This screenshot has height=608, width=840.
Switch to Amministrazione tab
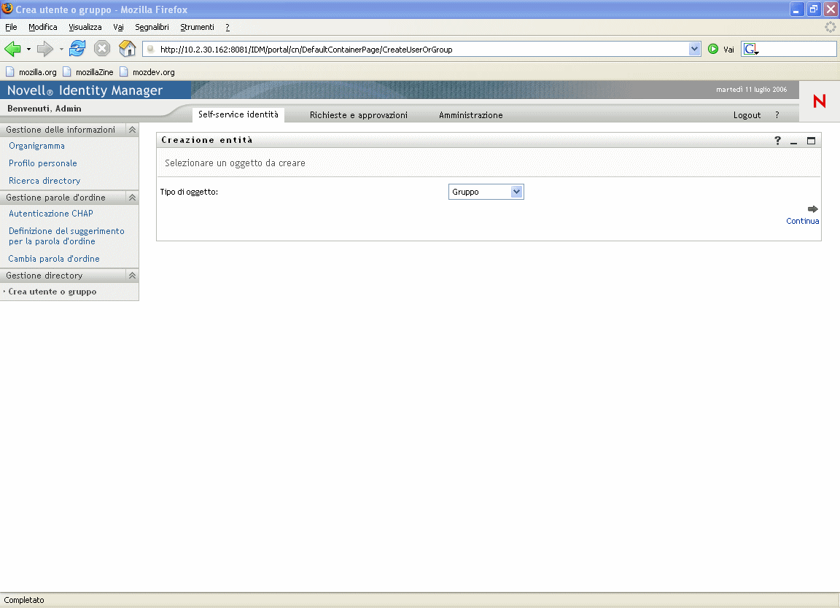(470, 114)
